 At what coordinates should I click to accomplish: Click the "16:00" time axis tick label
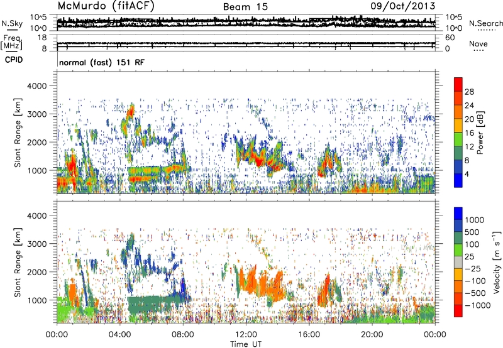(309, 335)
